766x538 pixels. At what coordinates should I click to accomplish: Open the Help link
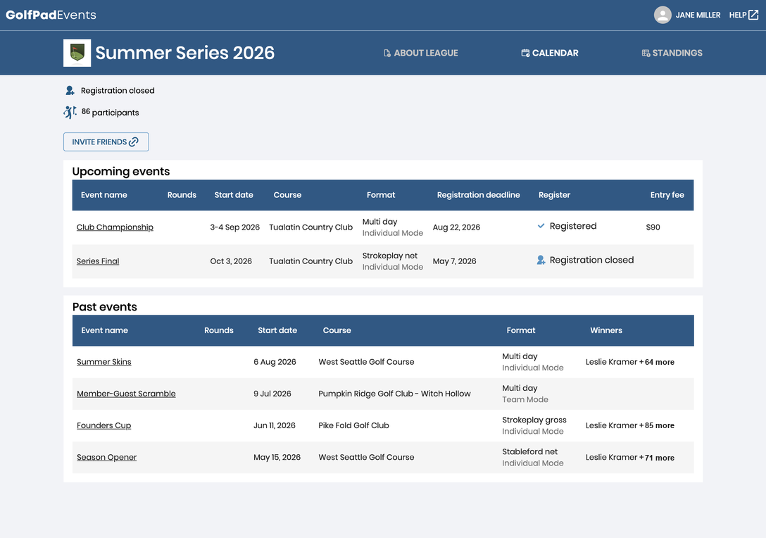point(743,15)
